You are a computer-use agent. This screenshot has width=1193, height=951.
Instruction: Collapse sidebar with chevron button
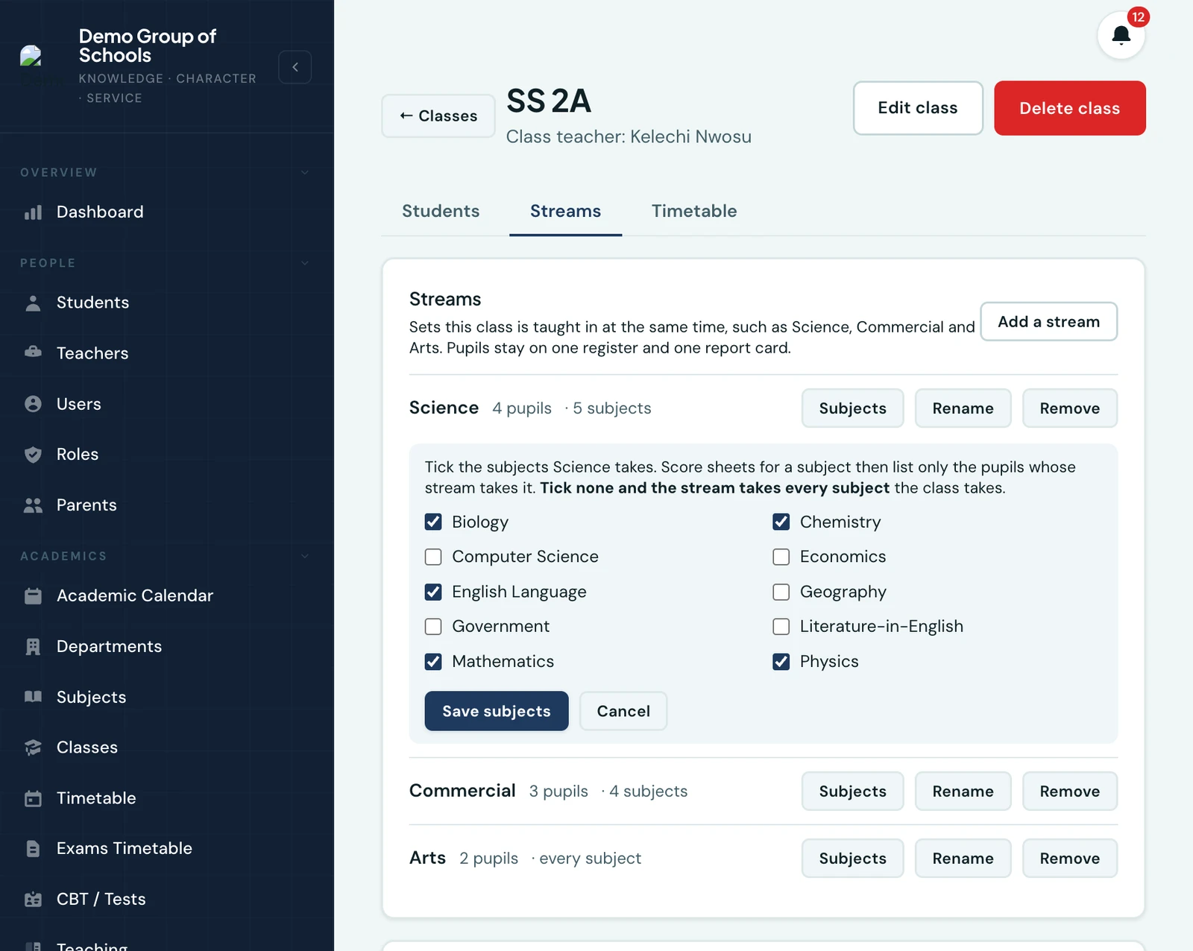[x=295, y=67]
